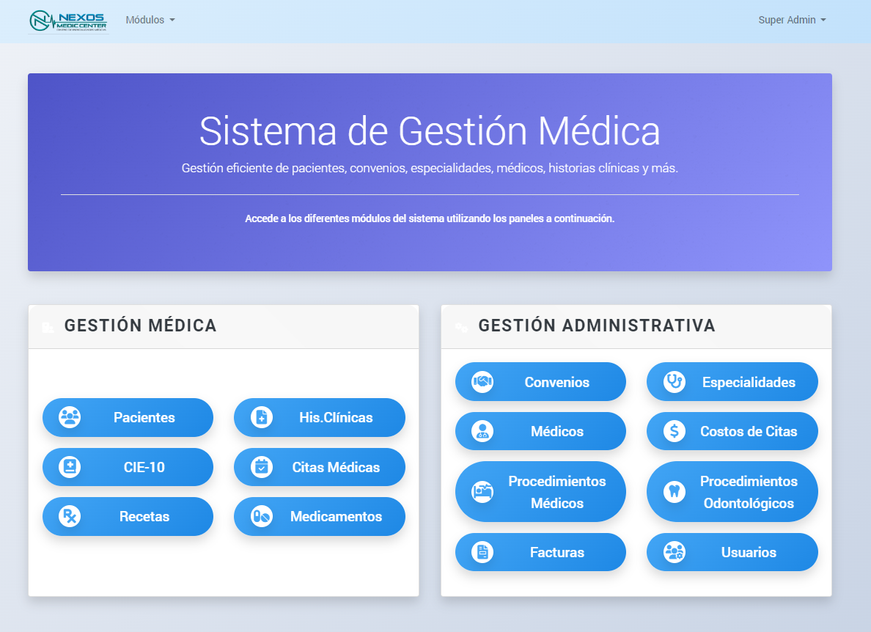Click the Sistema de Gestión Médica title
The image size is (871, 632).
point(430,131)
